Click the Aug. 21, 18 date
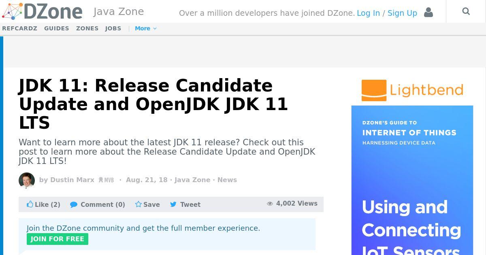The height and width of the screenshot is (255, 486). click(147, 180)
